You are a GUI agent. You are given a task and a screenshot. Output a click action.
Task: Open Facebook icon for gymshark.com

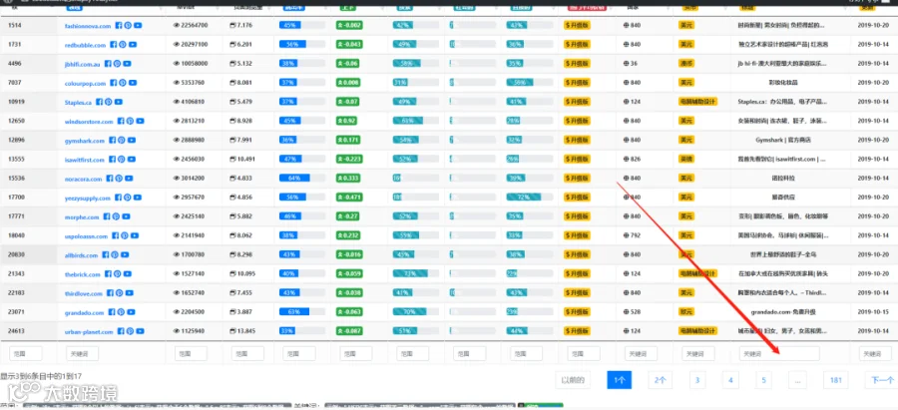tap(112, 141)
